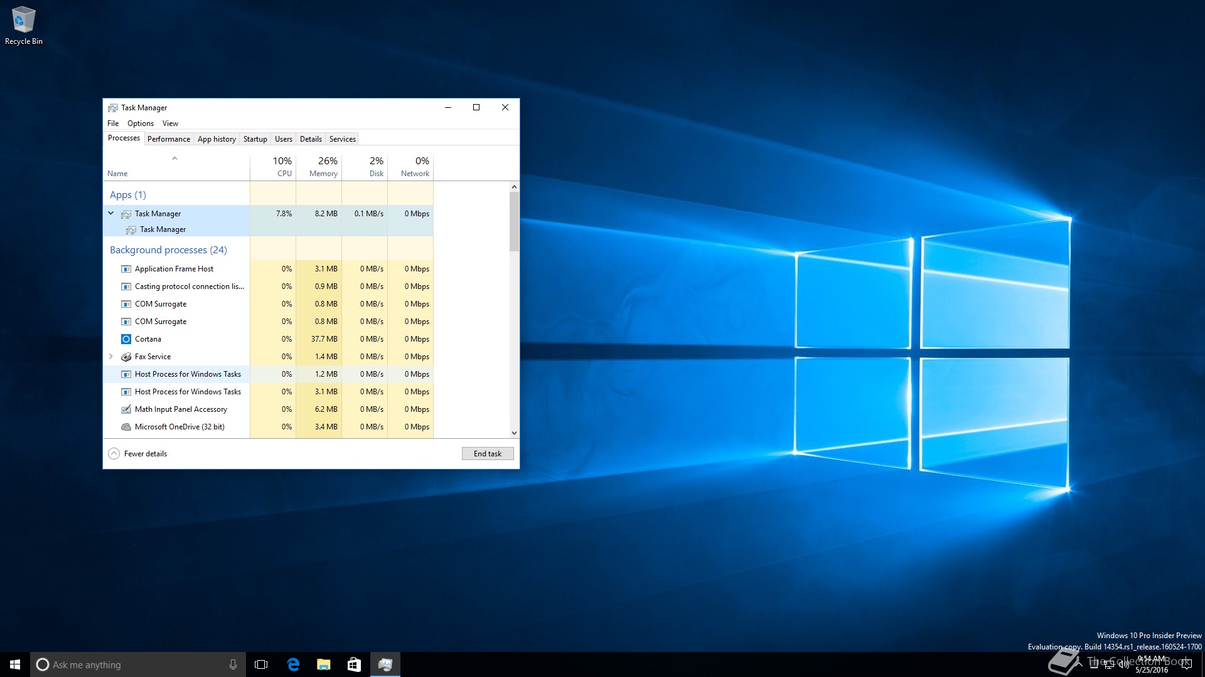Screen dimensions: 1205x677
Task: Click the Task Manager taskbar button
Action: click(385, 664)
